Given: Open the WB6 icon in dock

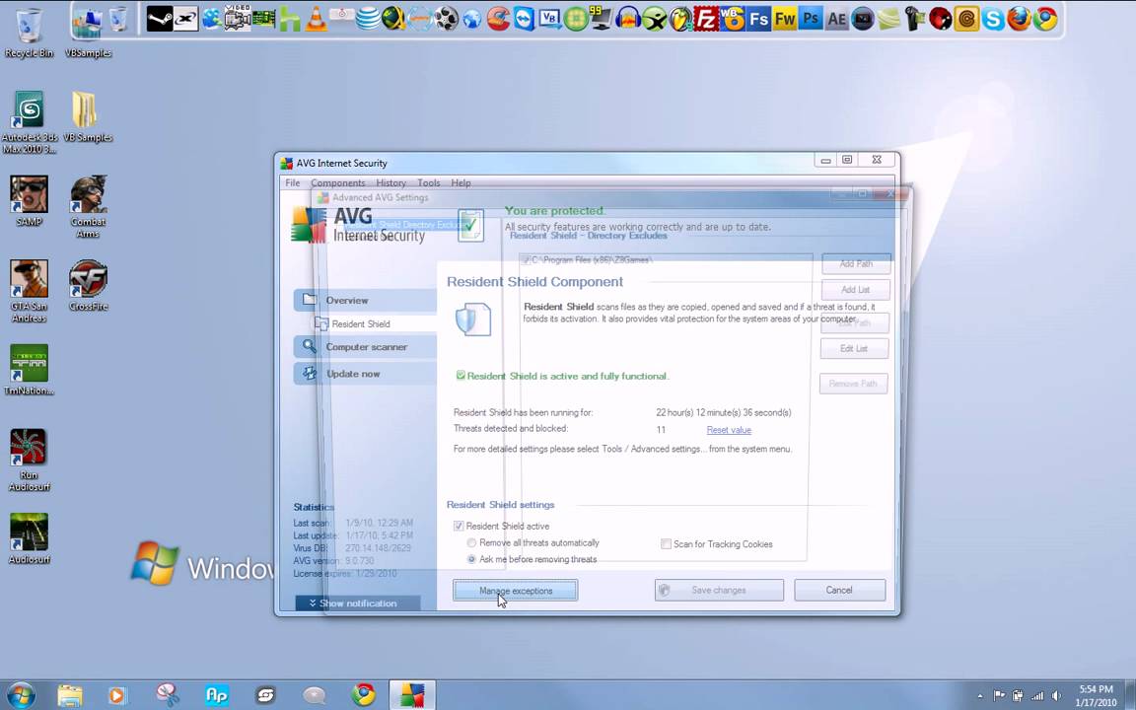Looking at the screenshot, I should tap(733, 19).
